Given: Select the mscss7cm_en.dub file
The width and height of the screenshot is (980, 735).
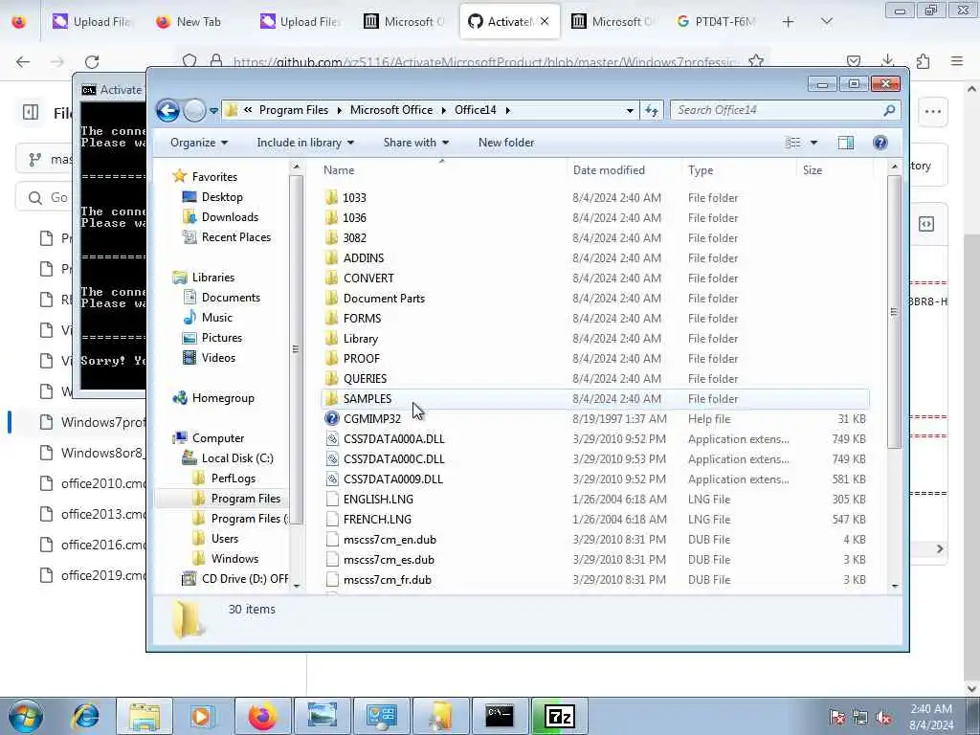Looking at the screenshot, I should [x=390, y=540].
